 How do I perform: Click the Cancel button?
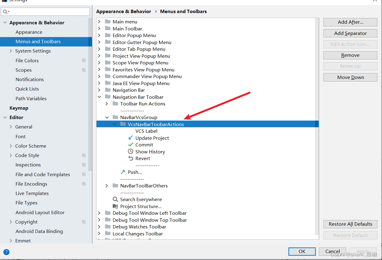[x=332, y=251]
